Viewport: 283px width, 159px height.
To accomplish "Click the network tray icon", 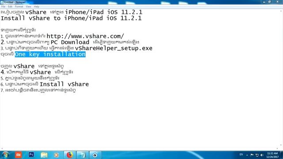I will 257,155.
